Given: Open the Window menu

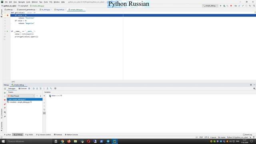Looking at the screenshot, I should pos(57,2).
